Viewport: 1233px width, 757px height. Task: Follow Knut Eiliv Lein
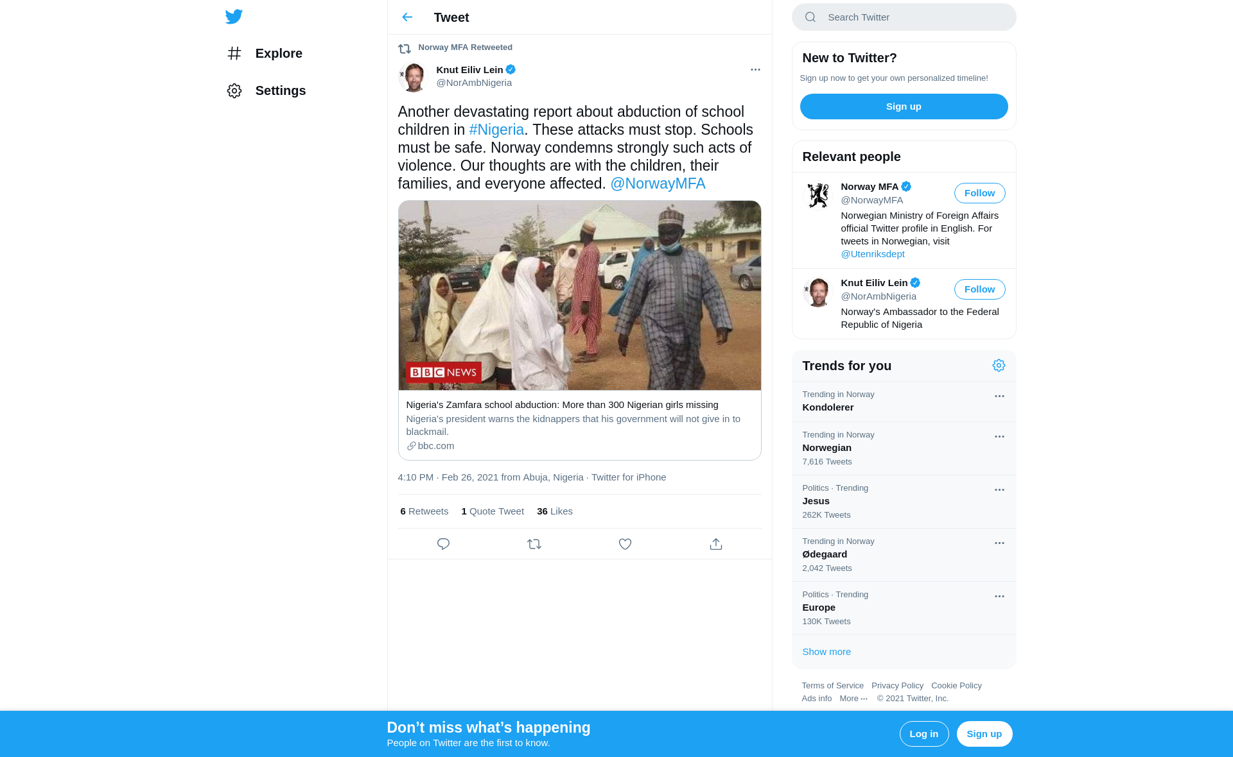coord(979,289)
